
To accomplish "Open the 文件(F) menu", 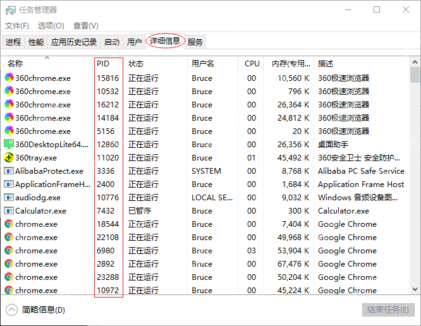I will 17,26.
